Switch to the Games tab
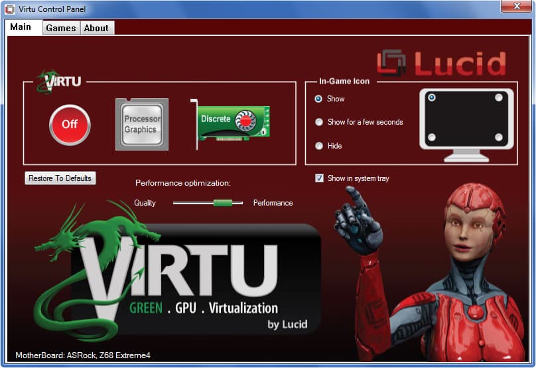 (61, 28)
